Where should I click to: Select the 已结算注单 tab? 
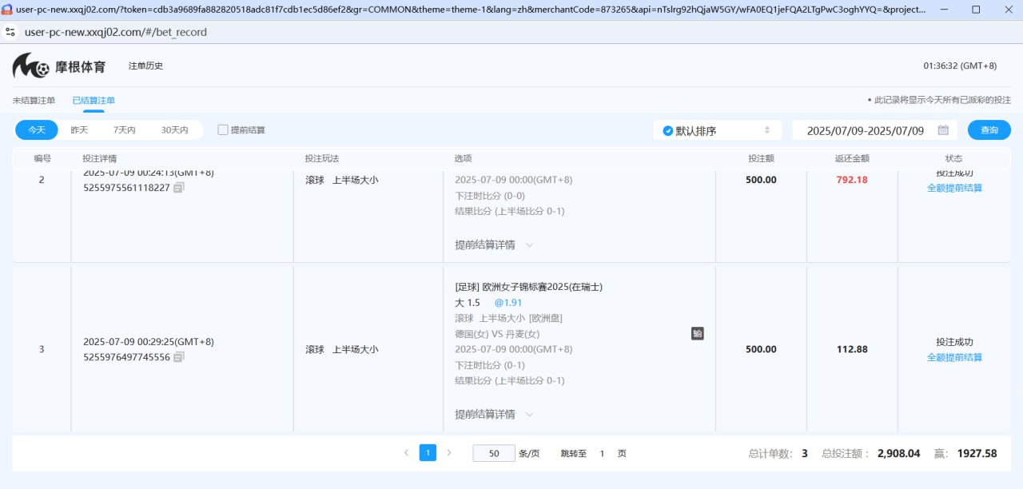point(94,101)
